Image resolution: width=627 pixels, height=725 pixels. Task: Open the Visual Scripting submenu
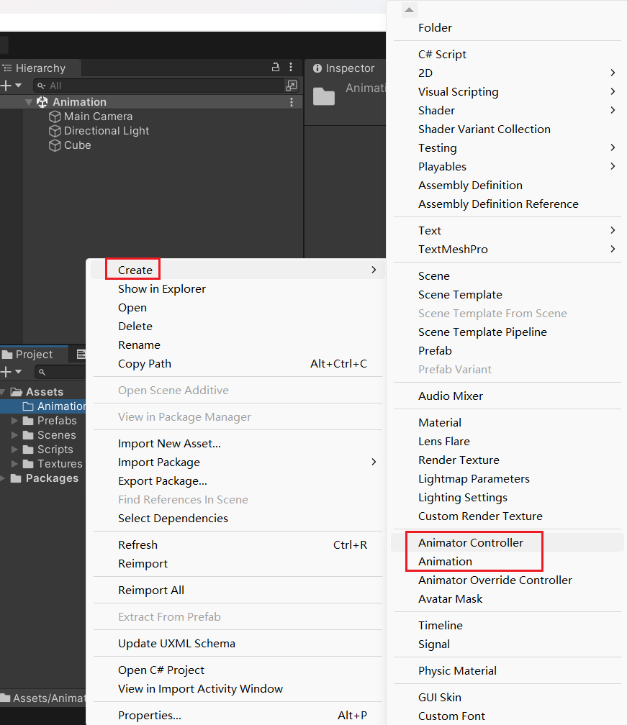tap(508, 92)
